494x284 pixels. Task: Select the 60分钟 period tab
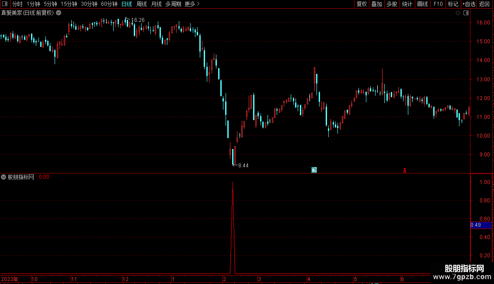click(x=109, y=4)
